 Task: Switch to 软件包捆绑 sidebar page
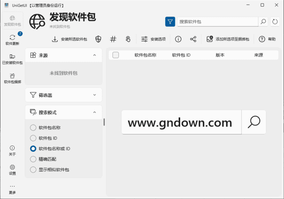point(12,78)
